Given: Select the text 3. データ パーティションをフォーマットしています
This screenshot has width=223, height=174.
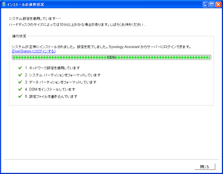Looking at the screenshot, I should point(60,82).
